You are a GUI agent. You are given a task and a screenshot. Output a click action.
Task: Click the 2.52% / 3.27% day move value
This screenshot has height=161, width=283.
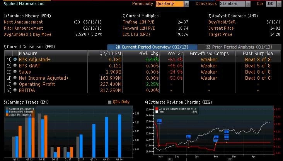pyautogui.click(x=89, y=34)
